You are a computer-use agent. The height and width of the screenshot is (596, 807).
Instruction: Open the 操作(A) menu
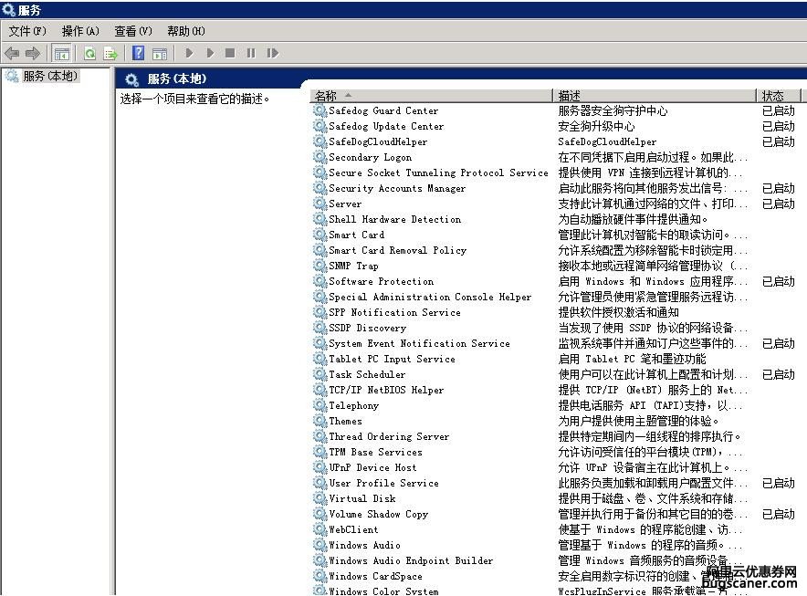tap(80, 31)
